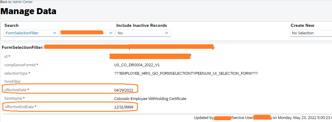Click the FormSelectionFilter record title
This screenshot has height=122, width=332.
pos(22,48)
